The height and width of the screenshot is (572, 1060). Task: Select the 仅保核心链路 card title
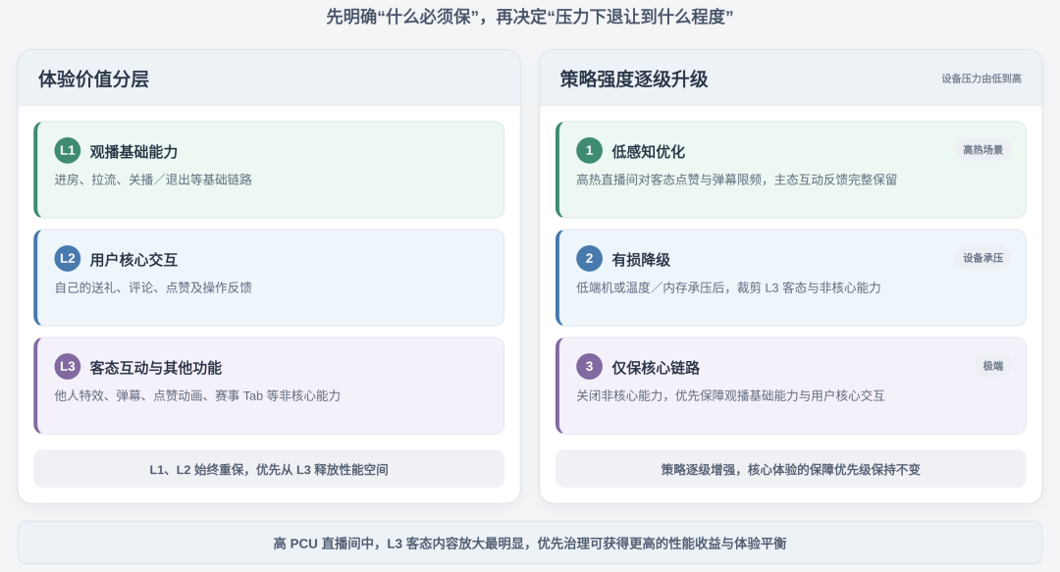656,368
